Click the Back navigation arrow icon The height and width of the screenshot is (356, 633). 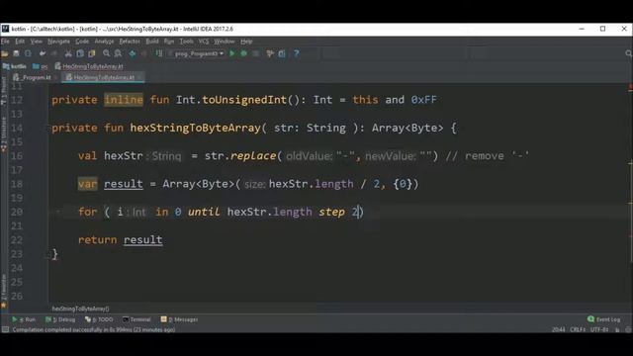point(133,53)
